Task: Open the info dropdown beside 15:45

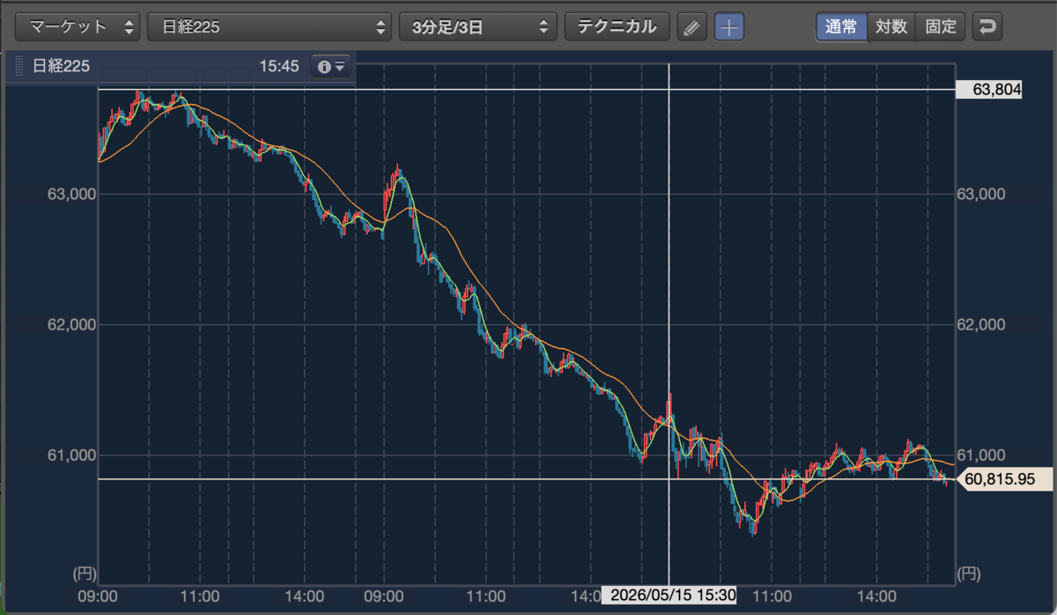Action: (331, 66)
